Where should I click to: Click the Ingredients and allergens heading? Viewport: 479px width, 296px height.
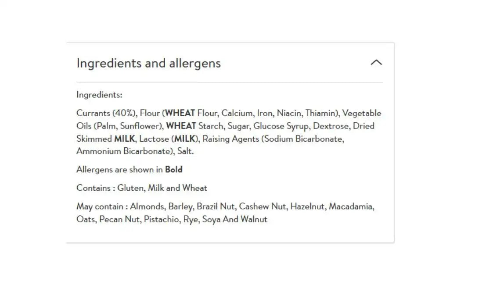point(148,63)
